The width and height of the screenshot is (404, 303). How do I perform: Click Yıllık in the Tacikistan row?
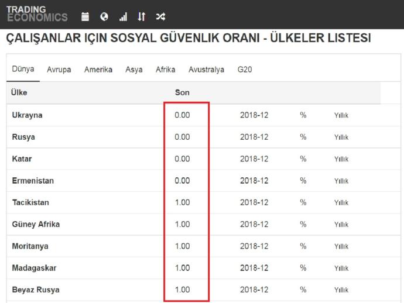pyautogui.click(x=341, y=203)
